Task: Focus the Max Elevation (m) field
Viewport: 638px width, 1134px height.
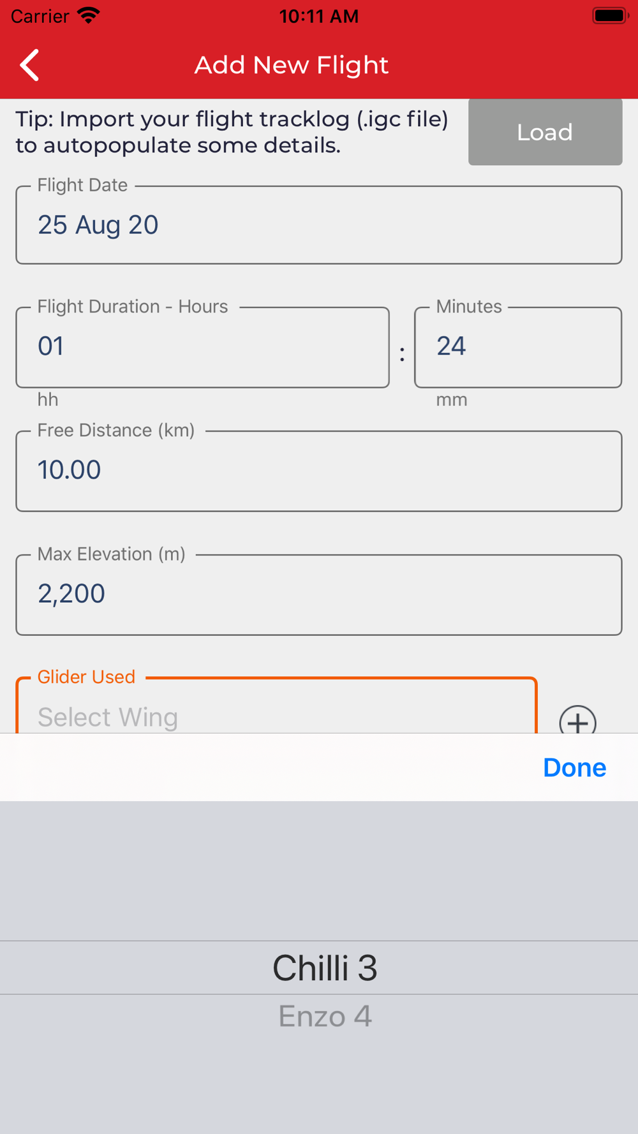Action: pyautogui.click(x=319, y=594)
